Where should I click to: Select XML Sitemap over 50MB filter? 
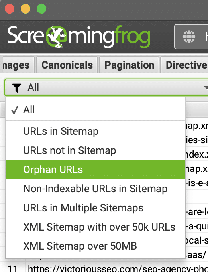[95, 246]
